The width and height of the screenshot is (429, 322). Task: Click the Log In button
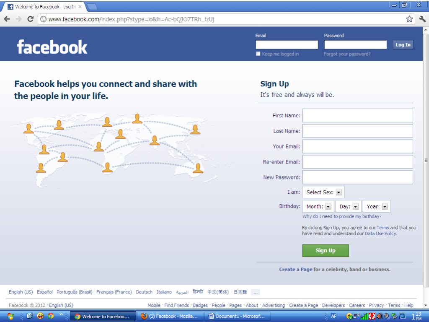pyautogui.click(x=403, y=44)
